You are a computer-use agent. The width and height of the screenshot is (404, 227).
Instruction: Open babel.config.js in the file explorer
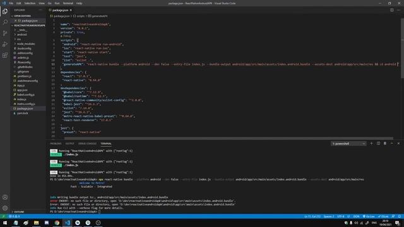[x=26, y=95]
